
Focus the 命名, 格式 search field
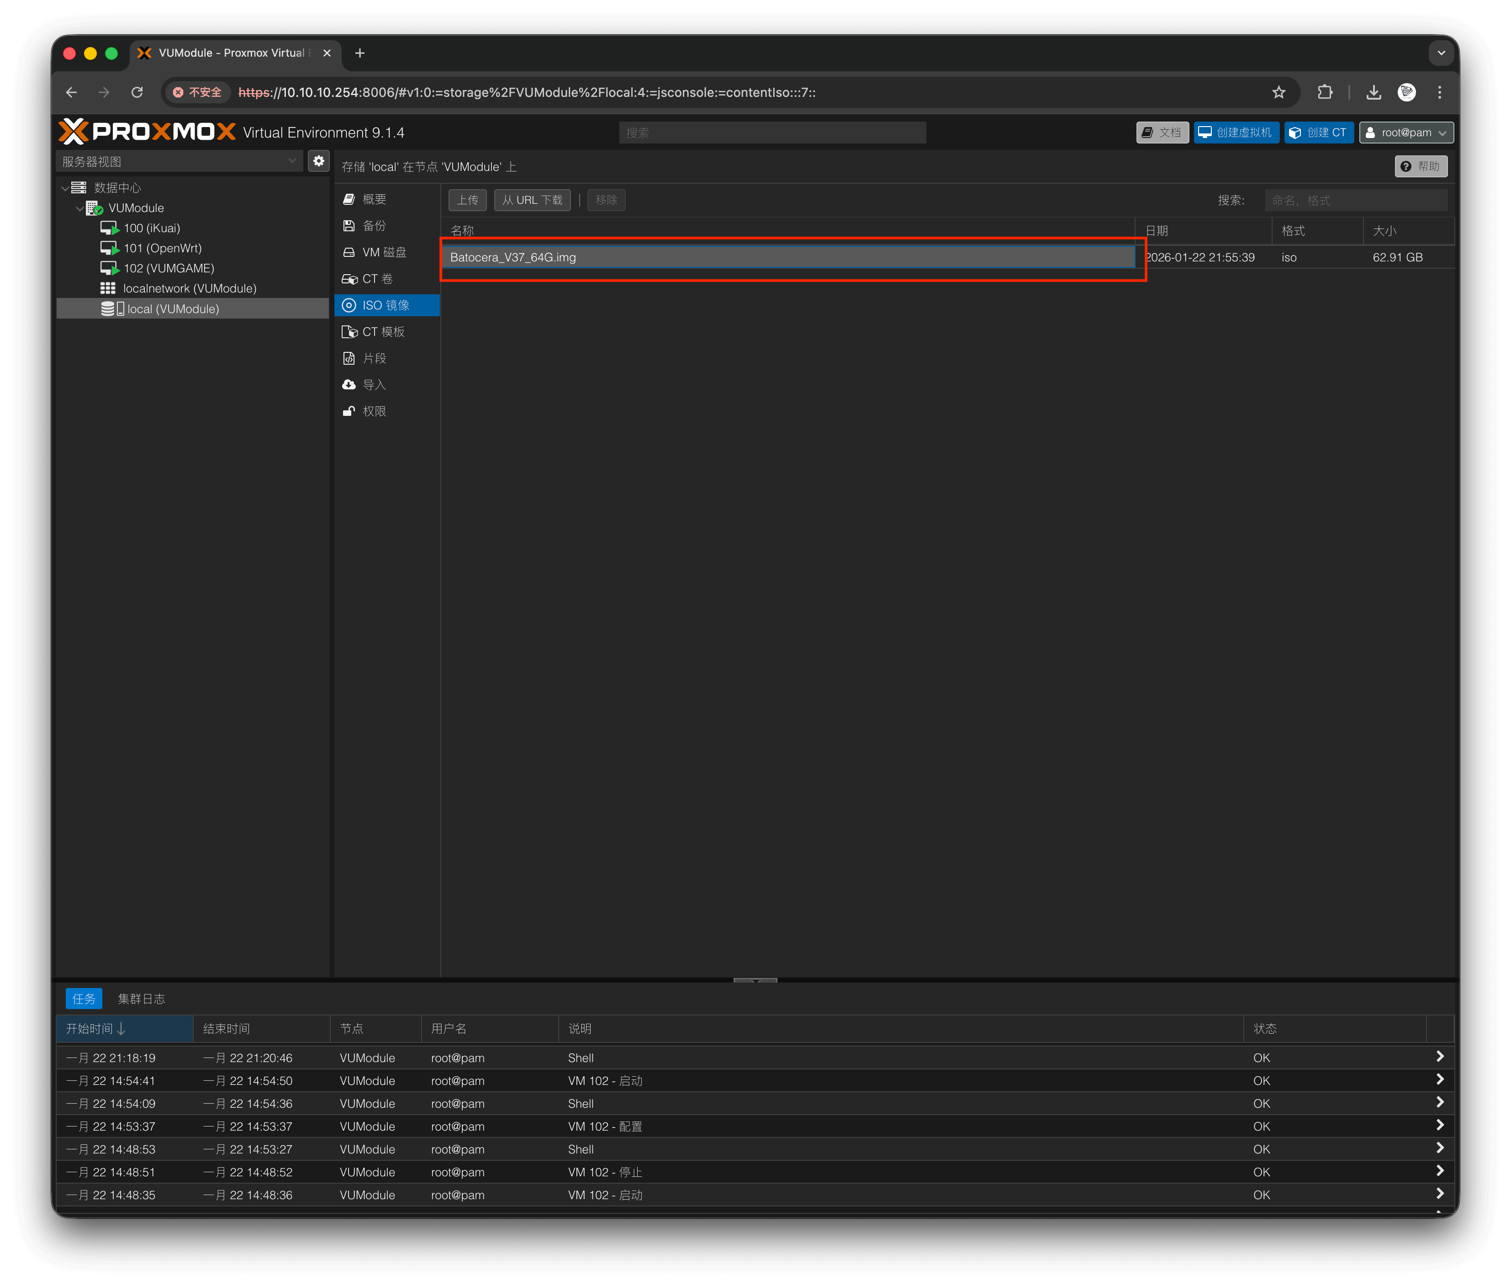tap(1355, 201)
